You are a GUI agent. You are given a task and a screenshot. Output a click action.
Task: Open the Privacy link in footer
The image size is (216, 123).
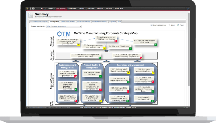pyautogui.click(x=128, y=107)
